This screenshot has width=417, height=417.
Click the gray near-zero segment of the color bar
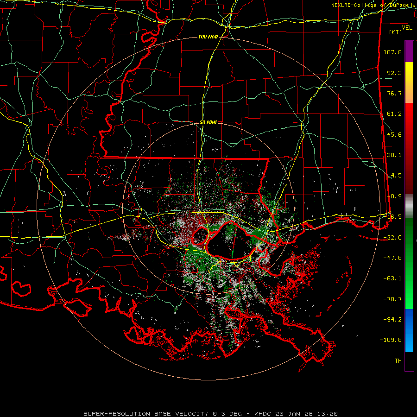tap(409, 206)
